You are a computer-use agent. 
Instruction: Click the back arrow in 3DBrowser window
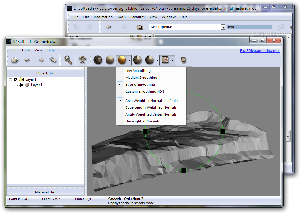[108, 27]
